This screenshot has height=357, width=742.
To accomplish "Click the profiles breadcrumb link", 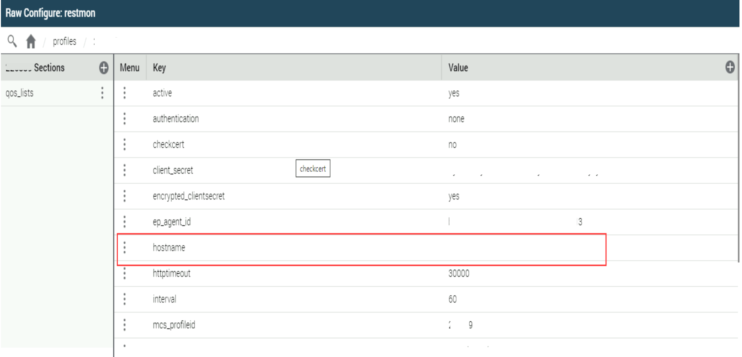I will pyautogui.click(x=65, y=41).
